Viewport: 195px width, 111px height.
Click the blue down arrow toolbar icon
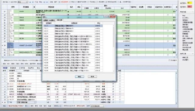coord(33,2)
